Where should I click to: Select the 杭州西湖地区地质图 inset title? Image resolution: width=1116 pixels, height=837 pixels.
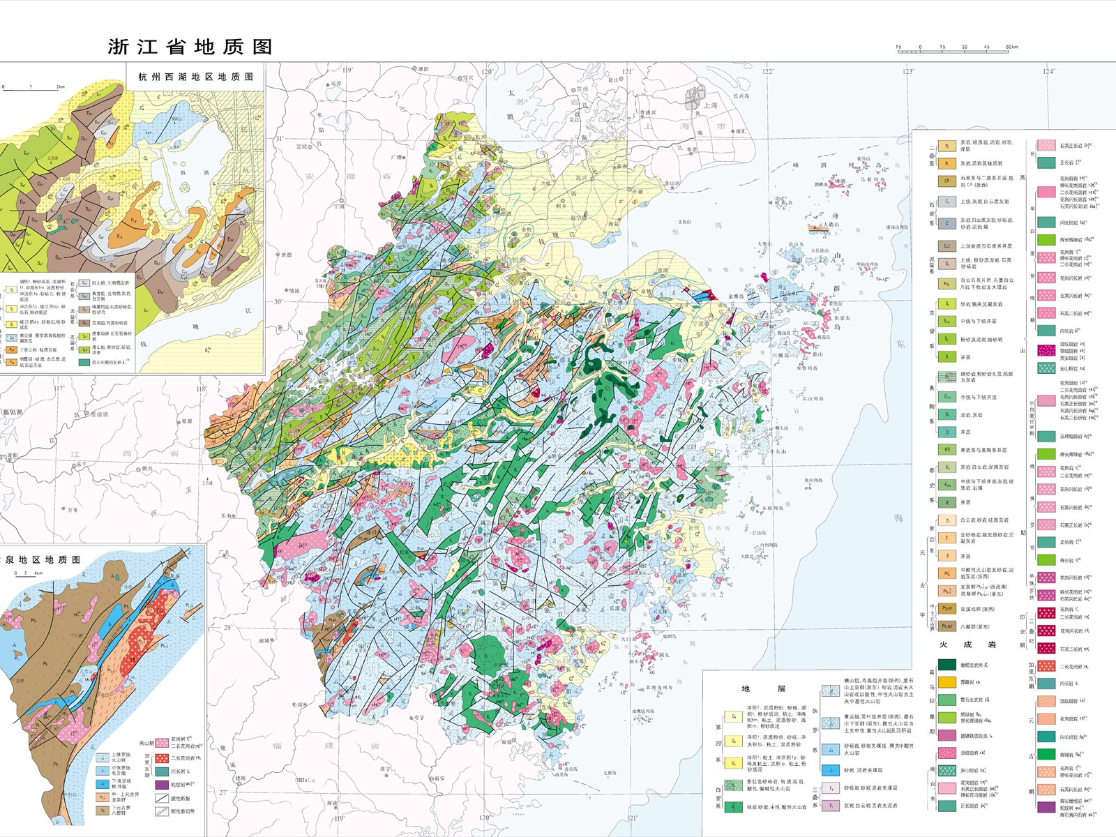[x=195, y=77]
